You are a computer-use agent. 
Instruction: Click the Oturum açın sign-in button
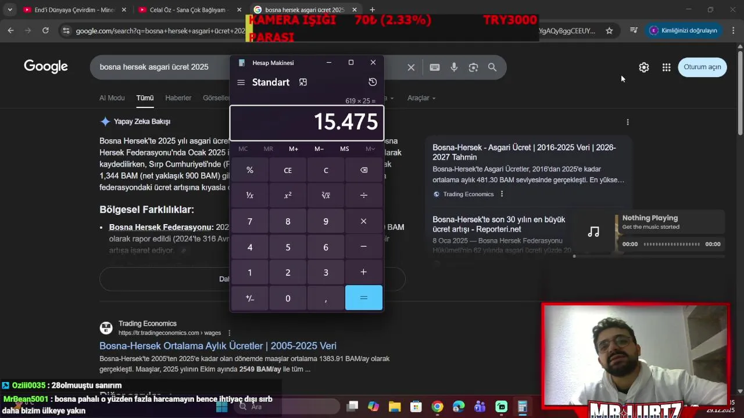tap(702, 67)
